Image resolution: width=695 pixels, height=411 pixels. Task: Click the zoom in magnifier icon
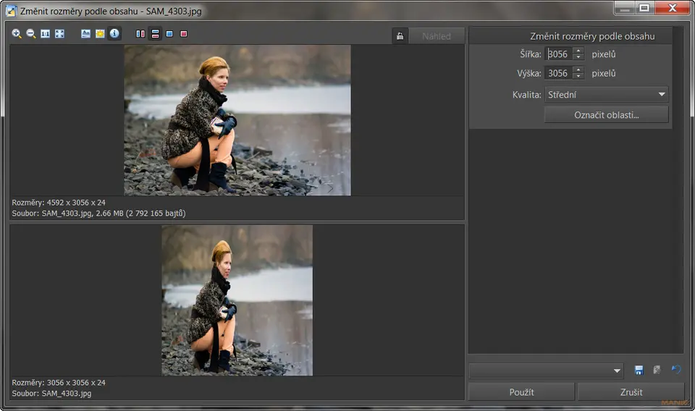pyautogui.click(x=17, y=34)
